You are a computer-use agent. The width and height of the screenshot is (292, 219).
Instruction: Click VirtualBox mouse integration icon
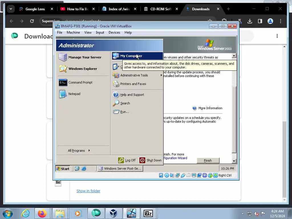(210, 175)
